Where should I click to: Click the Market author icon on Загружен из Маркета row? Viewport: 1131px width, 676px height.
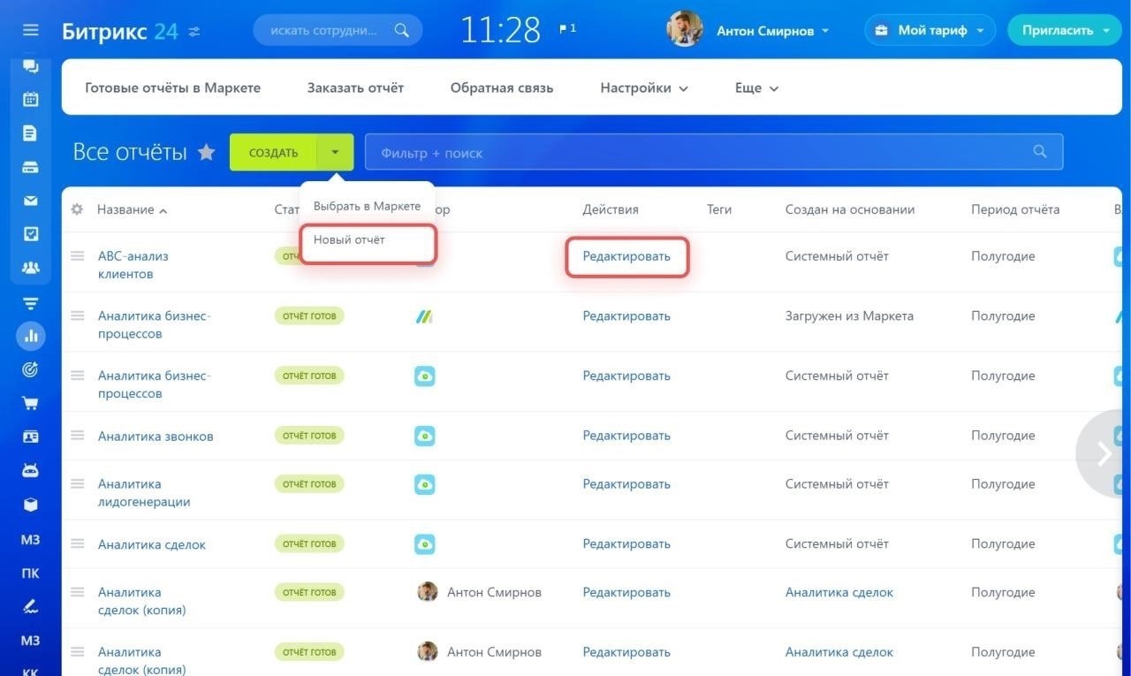click(425, 315)
